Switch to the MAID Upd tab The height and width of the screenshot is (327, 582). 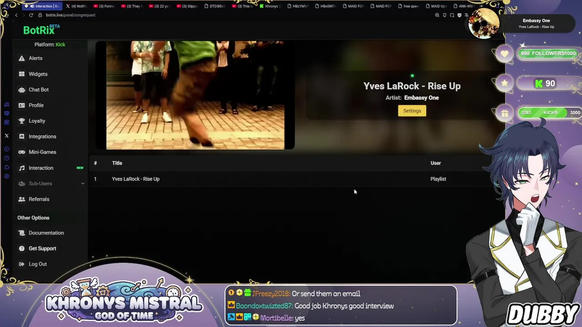click(436, 6)
